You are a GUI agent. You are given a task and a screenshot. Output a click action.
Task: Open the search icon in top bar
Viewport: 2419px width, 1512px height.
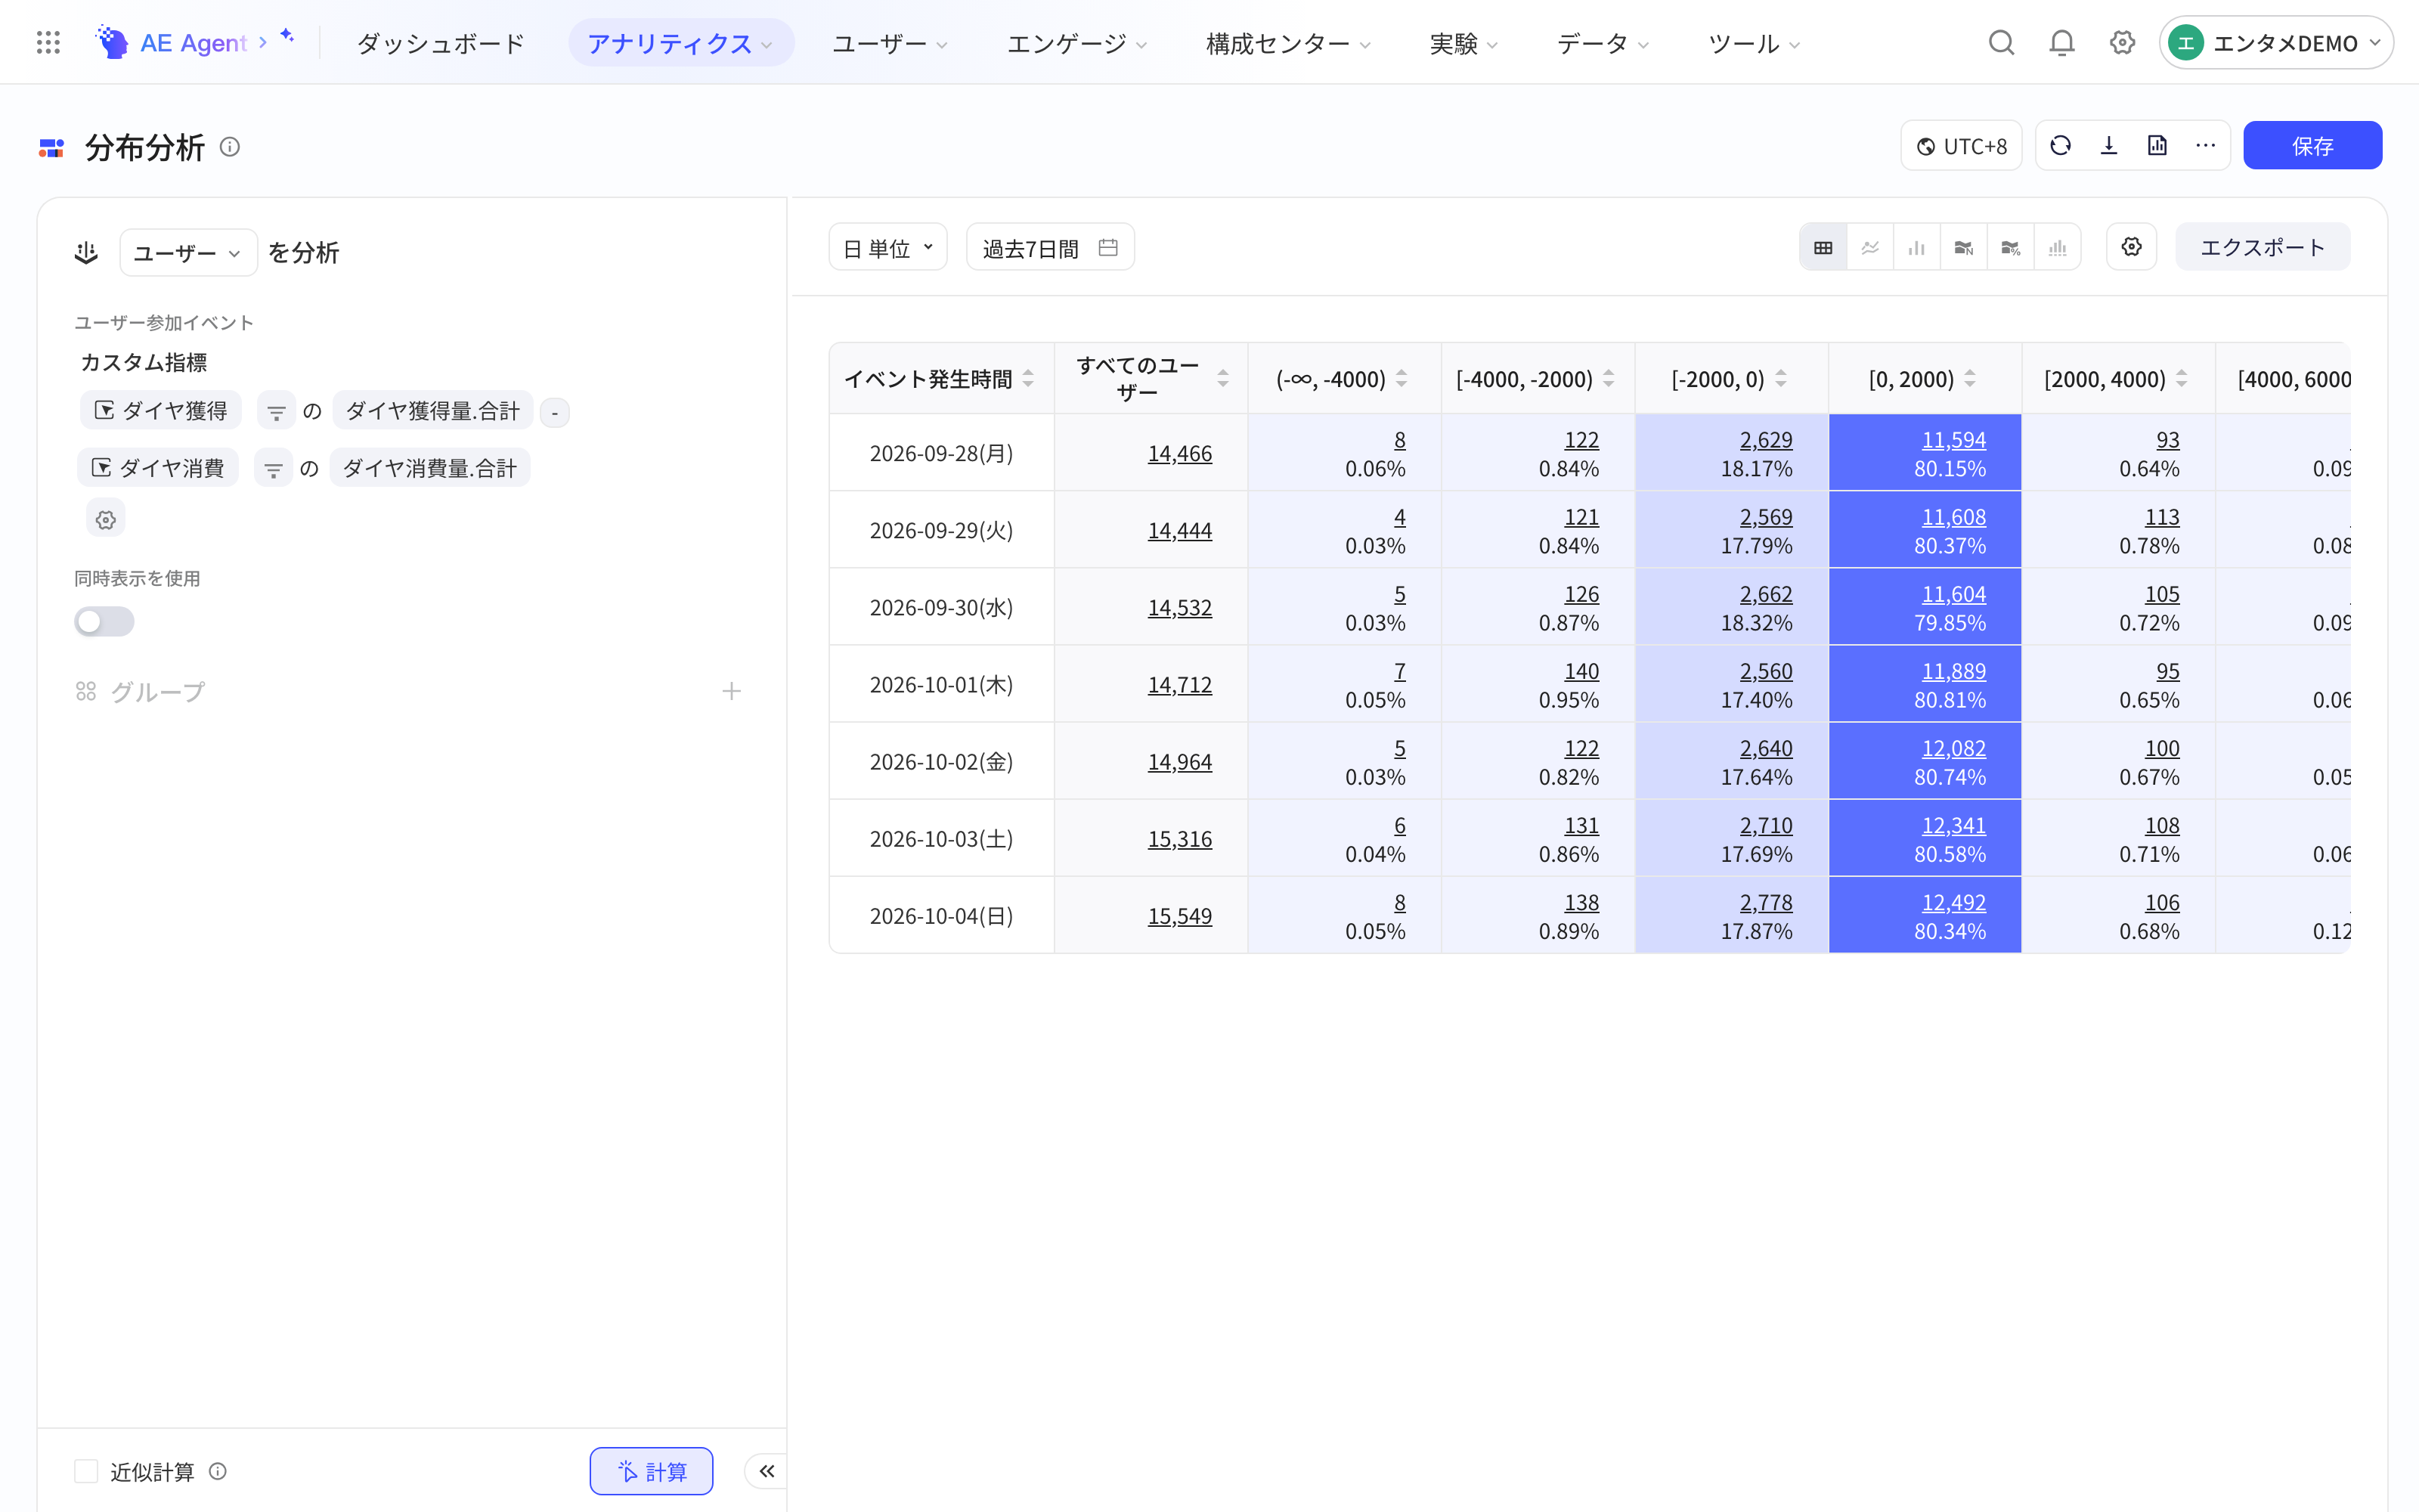[x=2001, y=43]
